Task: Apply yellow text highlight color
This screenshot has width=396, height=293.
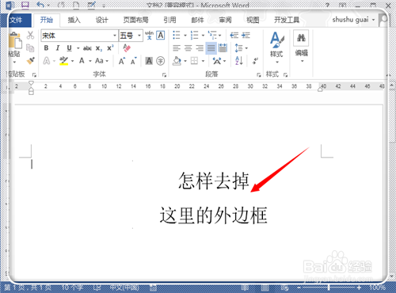Action: [x=63, y=61]
